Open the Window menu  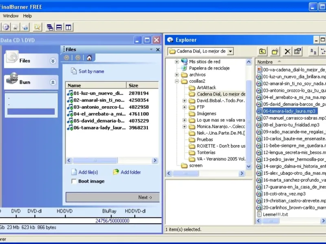coord(11,16)
